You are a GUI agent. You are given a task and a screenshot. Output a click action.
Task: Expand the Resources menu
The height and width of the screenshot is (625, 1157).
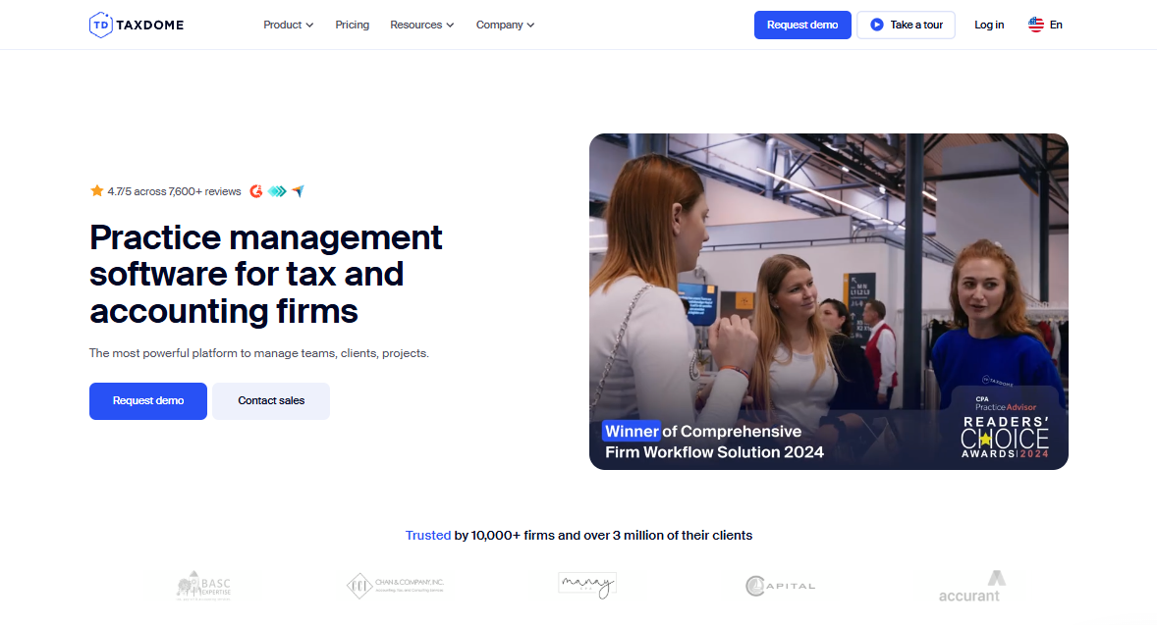(421, 26)
